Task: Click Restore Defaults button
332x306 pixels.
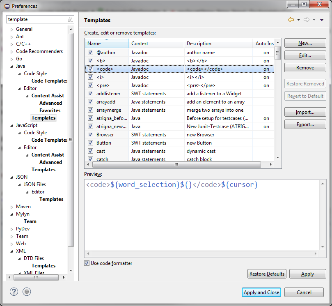Action: (x=267, y=274)
